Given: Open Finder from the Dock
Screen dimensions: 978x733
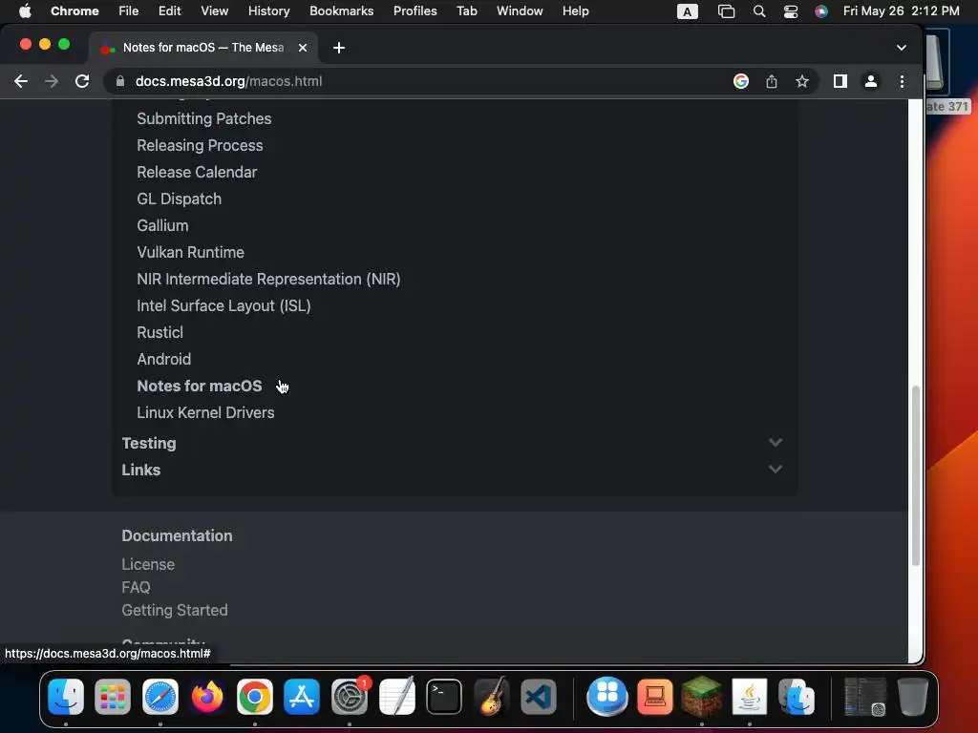Looking at the screenshot, I should [x=66, y=696].
